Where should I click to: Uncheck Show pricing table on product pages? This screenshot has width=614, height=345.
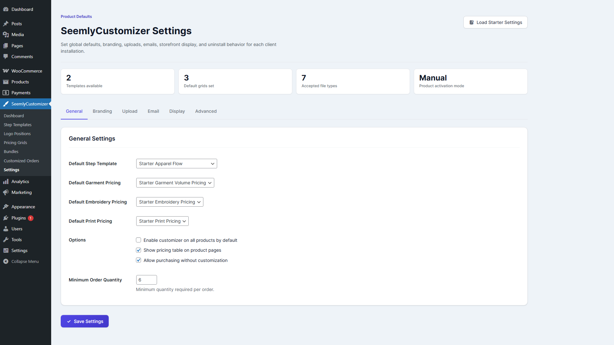(x=138, y=250)
